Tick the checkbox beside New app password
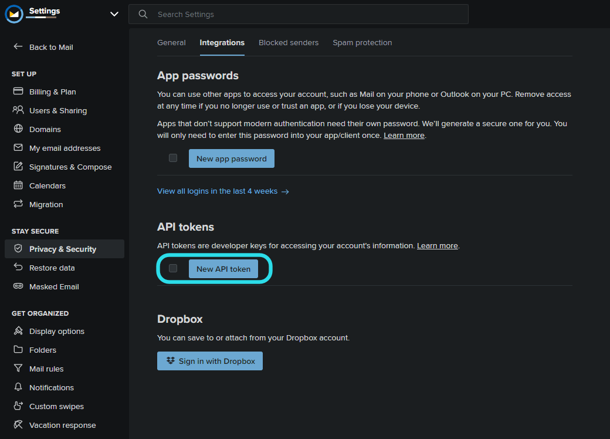610x439 pixels. coord(173,158)
